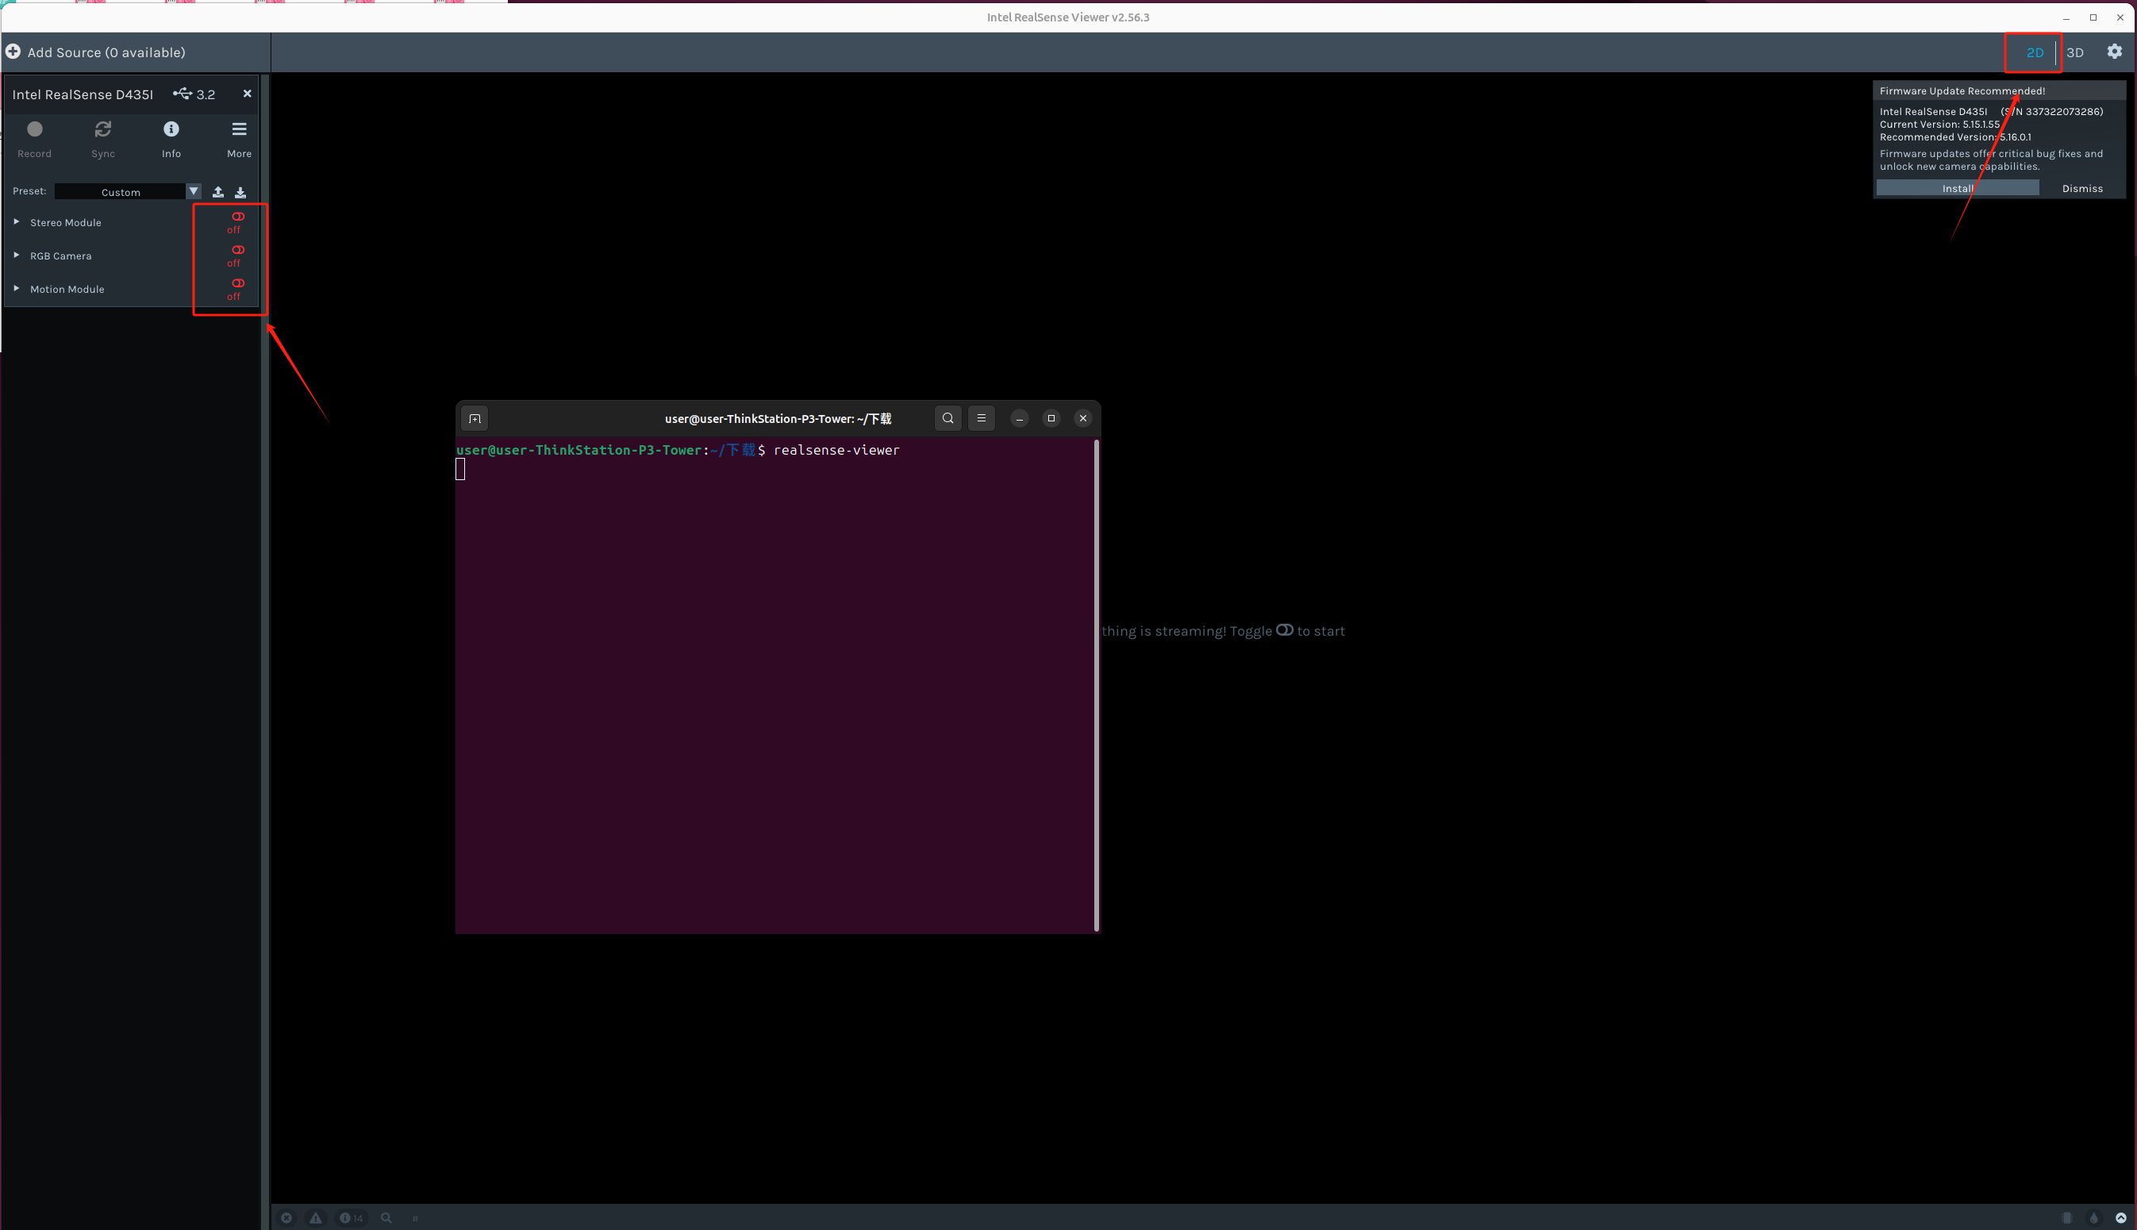Toggle the Stereo Module stream on
This screenshot has width=2137, height=1230.
click(x=237, y=218)
